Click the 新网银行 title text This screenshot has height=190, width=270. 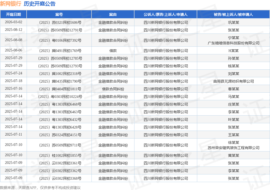pos(11,4)
